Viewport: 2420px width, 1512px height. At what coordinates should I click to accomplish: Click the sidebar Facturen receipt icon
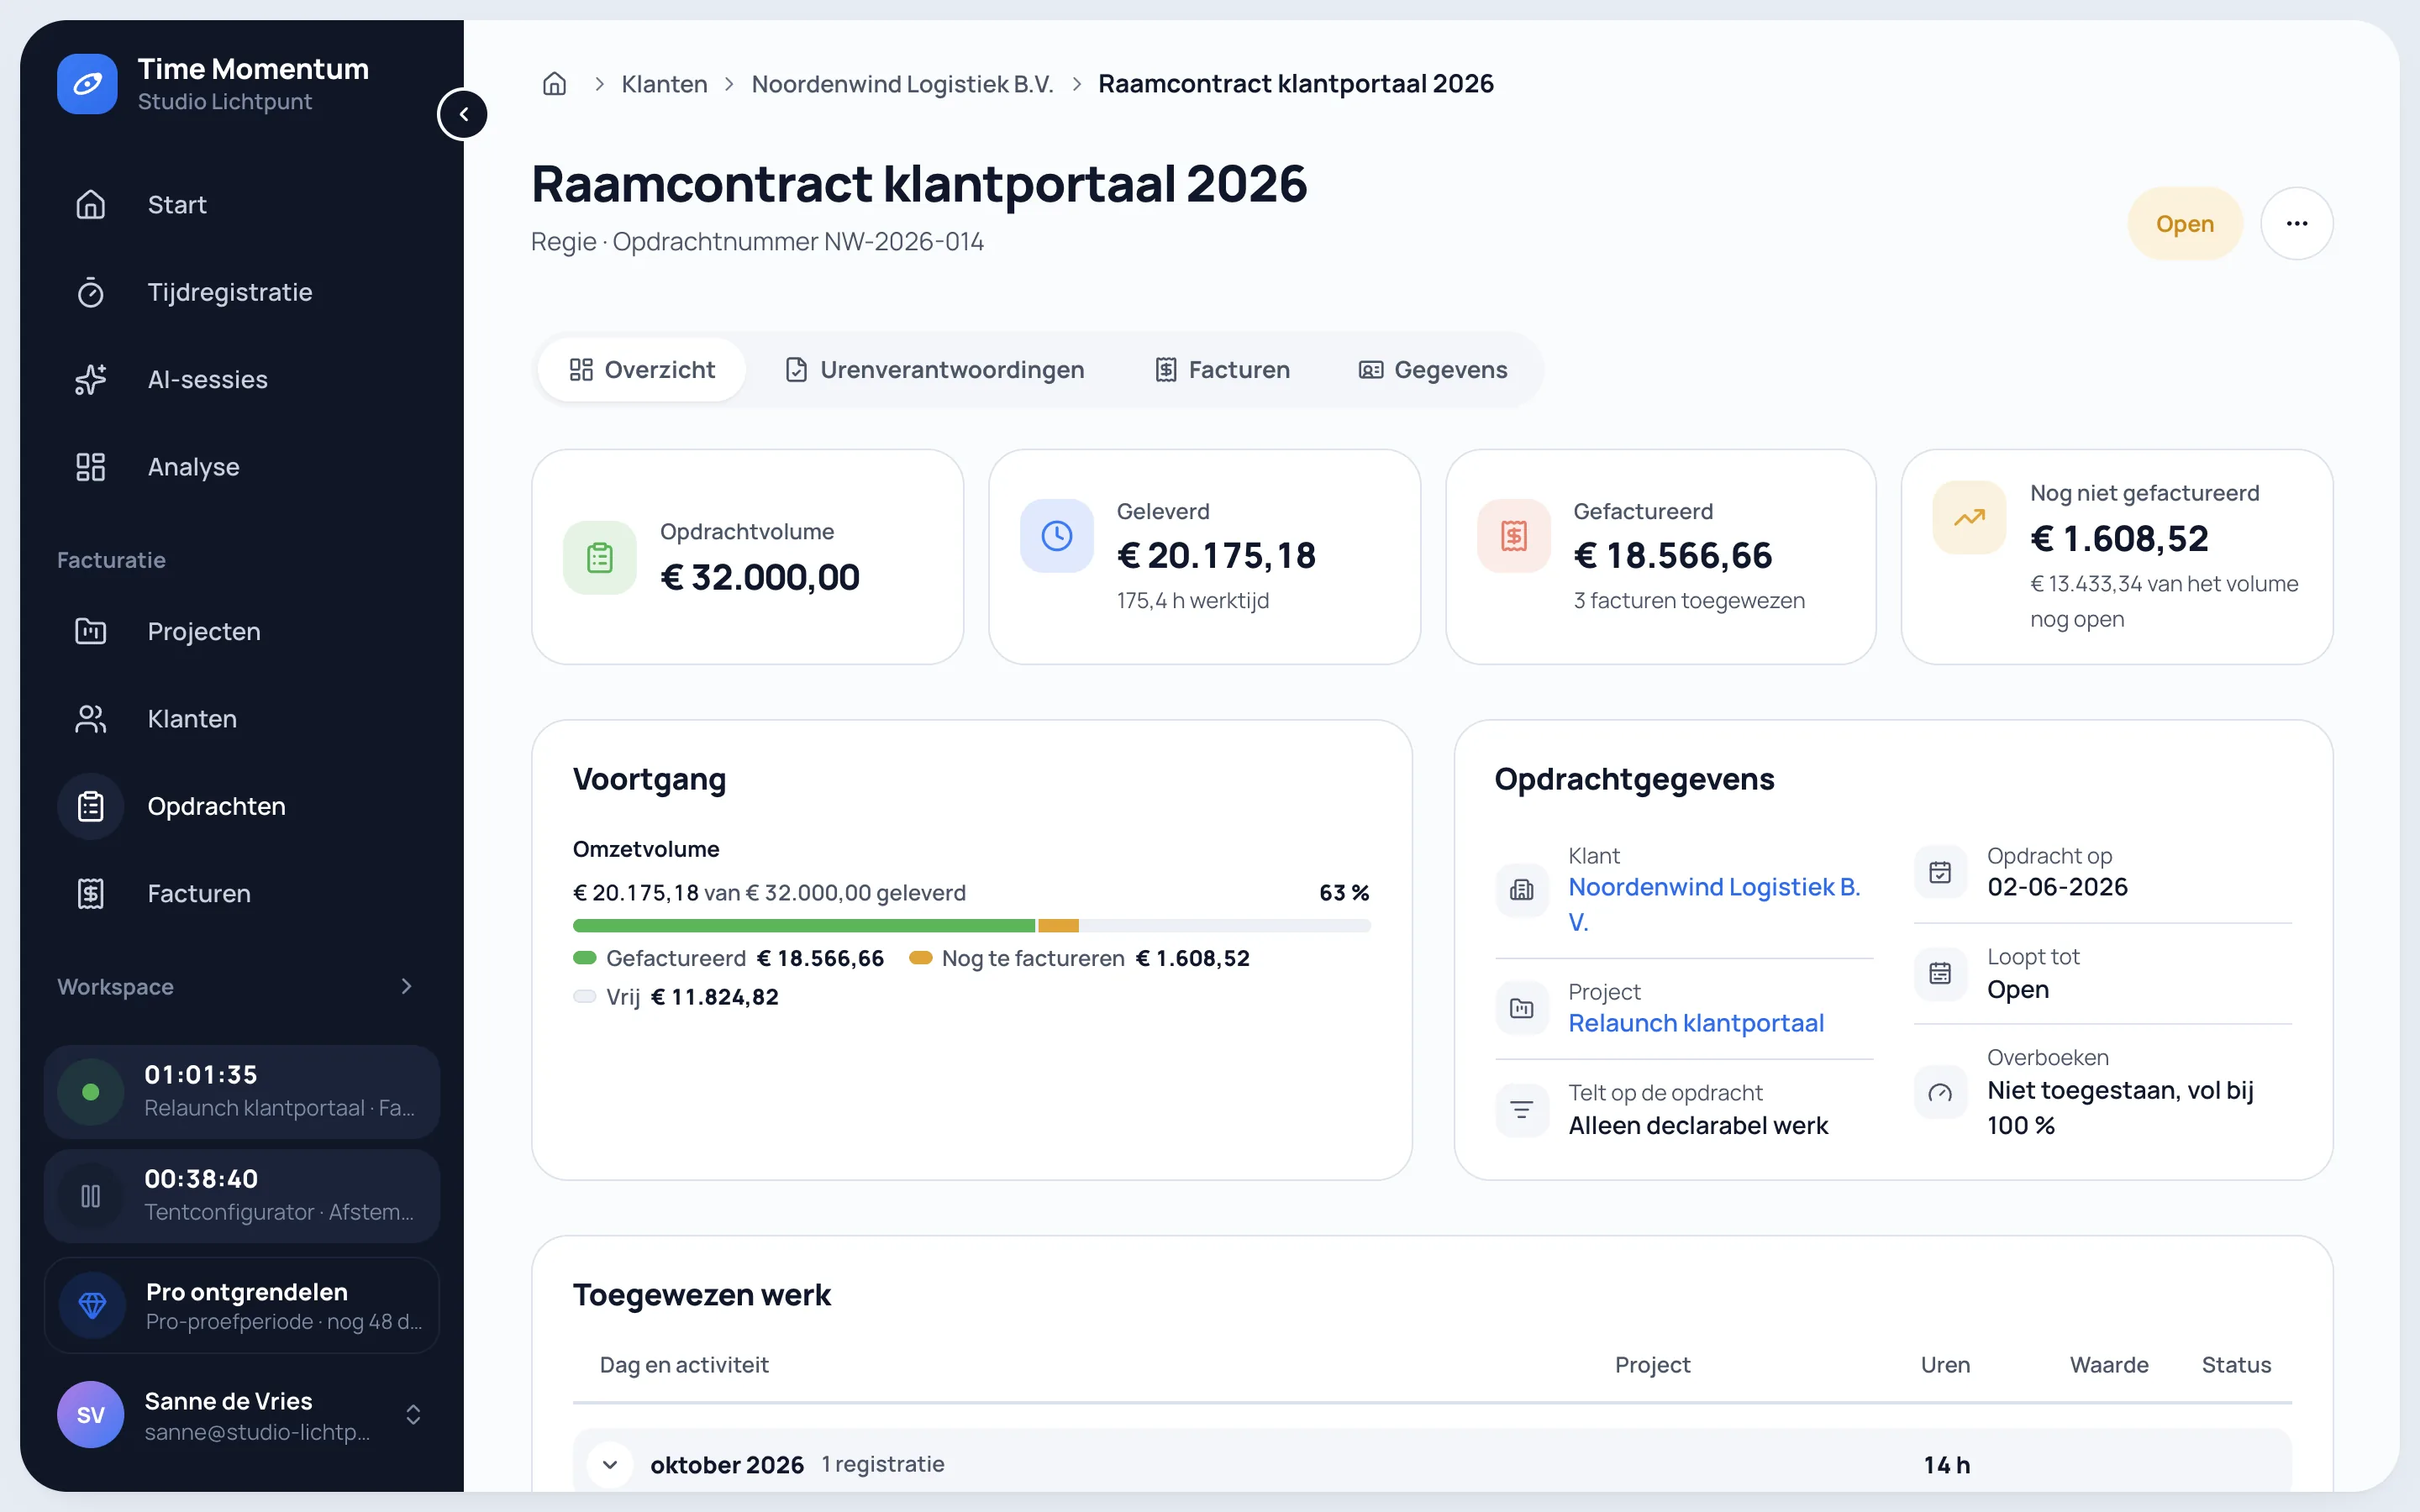pyautogui.click(x=91, y=893)
